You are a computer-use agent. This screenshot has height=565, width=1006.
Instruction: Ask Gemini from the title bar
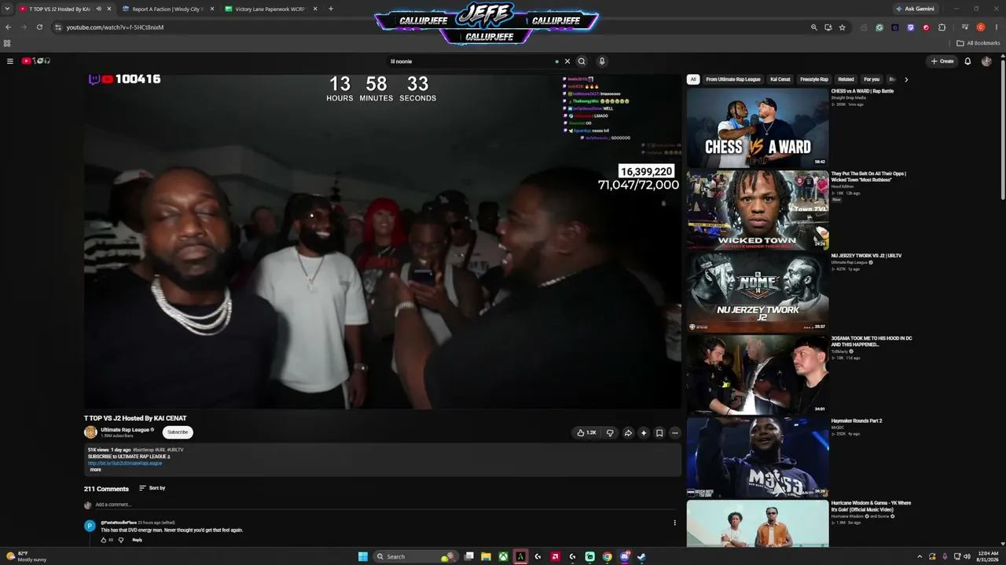915,9
